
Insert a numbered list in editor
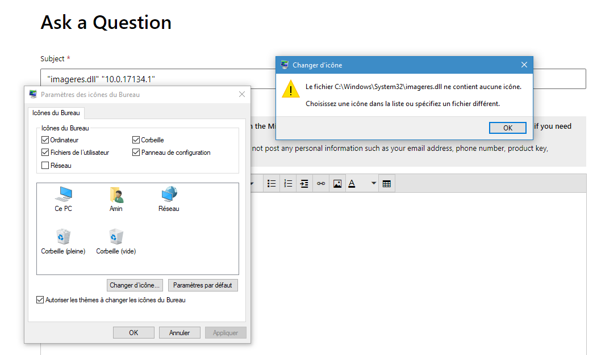pos(288,184)
